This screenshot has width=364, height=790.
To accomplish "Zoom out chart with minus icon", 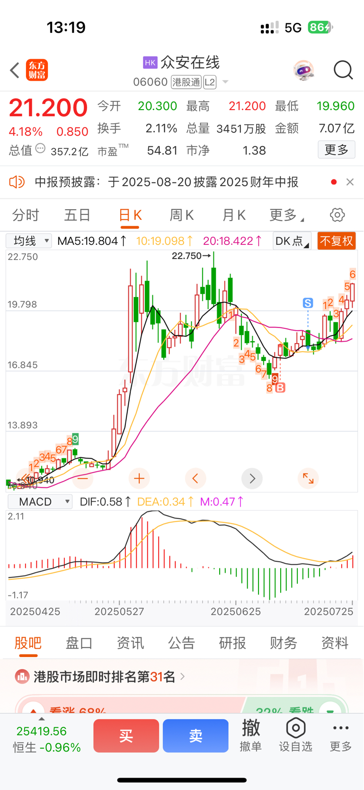I will [x=82, y=478].
